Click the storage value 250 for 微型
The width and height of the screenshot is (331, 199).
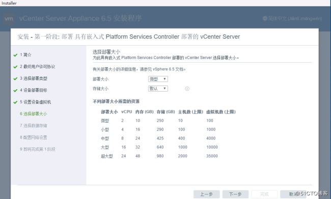[160, 121]
